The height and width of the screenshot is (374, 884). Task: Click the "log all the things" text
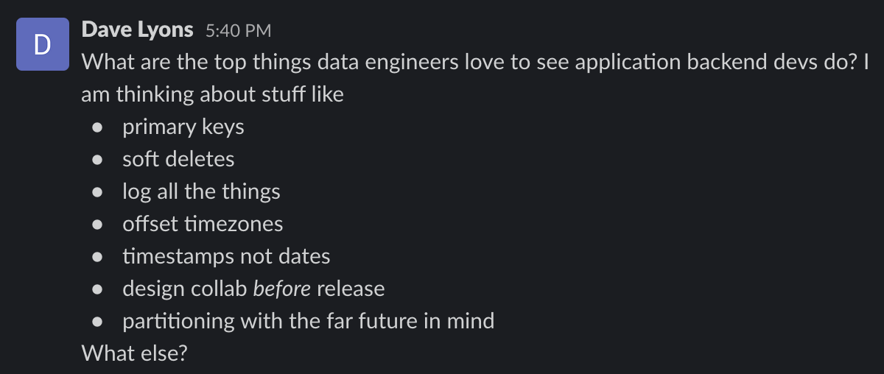click(x=201, y=192)
